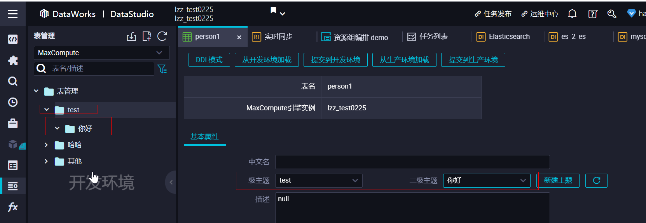
Task: Expand the 哈哈 folder
Action: pos(46,145)
